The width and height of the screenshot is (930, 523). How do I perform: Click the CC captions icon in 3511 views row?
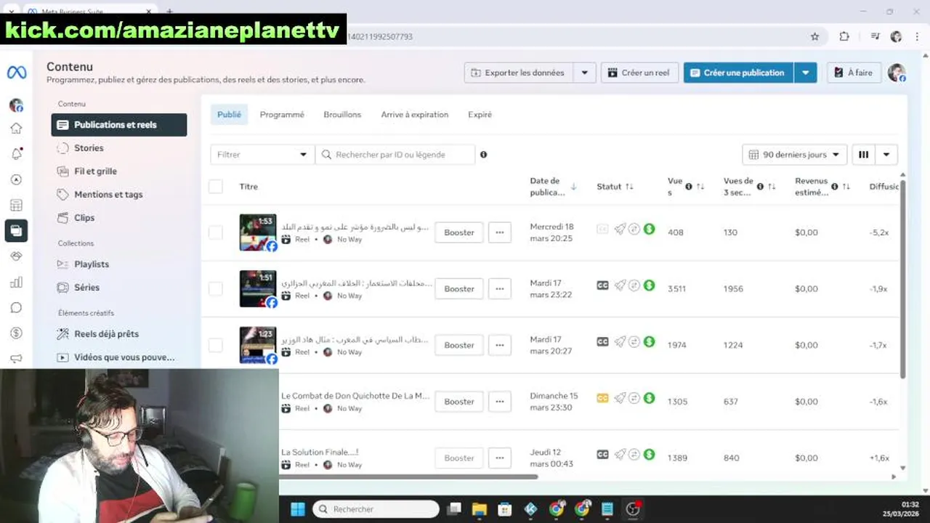pos(602,285)
